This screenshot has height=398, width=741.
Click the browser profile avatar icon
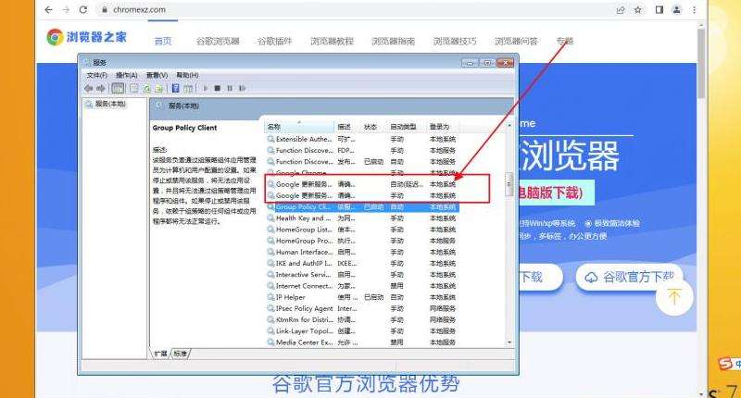click(677, 9)
